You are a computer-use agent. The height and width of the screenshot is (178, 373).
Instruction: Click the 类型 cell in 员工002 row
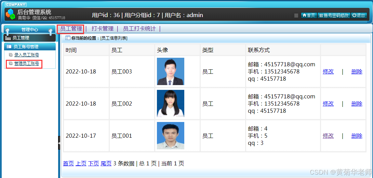[x=223, y=104]
